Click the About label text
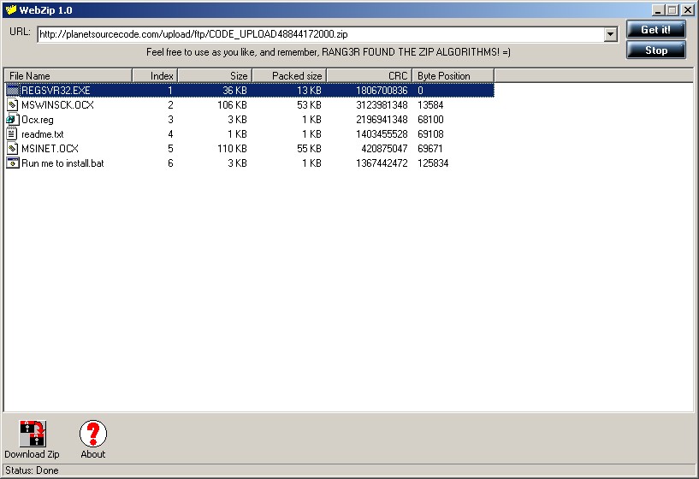The height and width of the screenshot is (479, 699). pos(92,454)
